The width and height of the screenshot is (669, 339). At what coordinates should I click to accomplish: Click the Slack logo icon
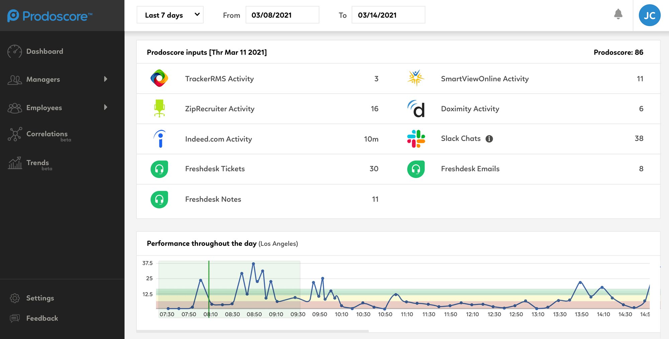pyautogui.click(x=416, y=139)
